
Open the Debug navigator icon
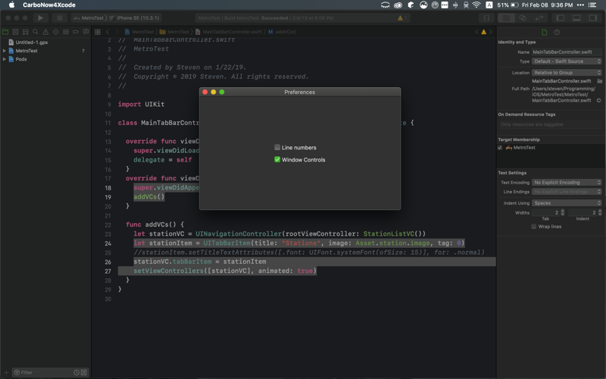[66, 32]
